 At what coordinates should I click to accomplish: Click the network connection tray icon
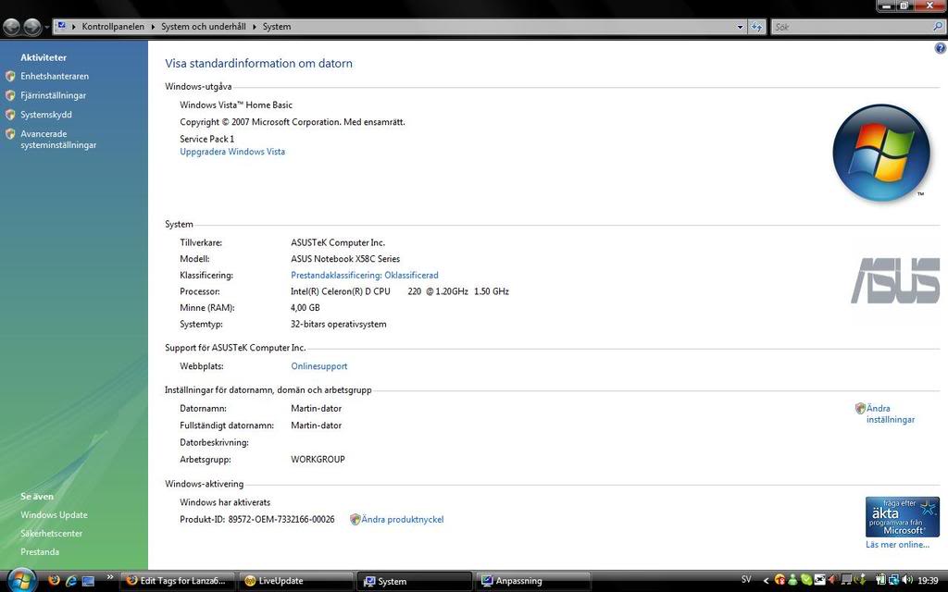coord(893,581)
